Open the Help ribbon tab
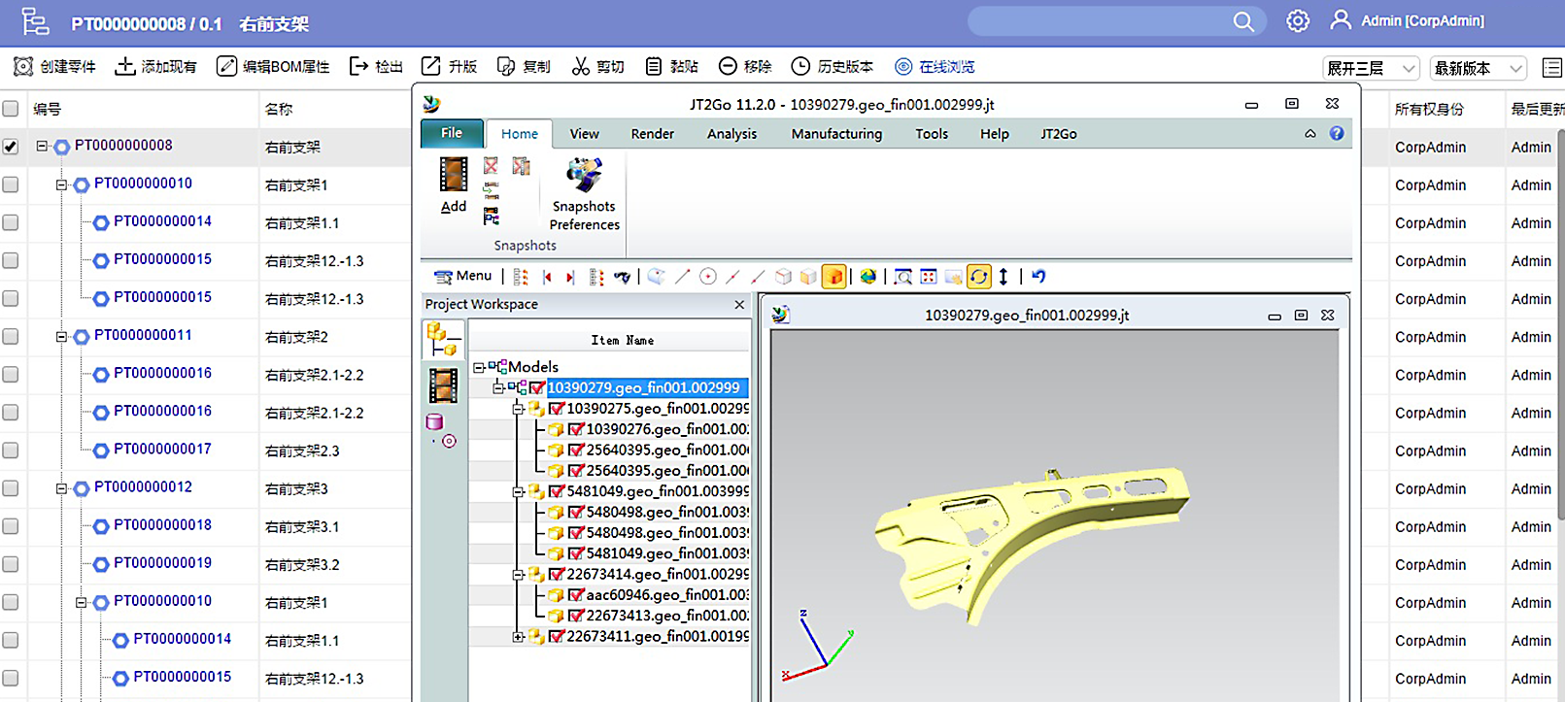 pyautogui.click(x=994, y=134)
